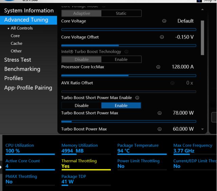Open the Profiles section

coord(14,78)
